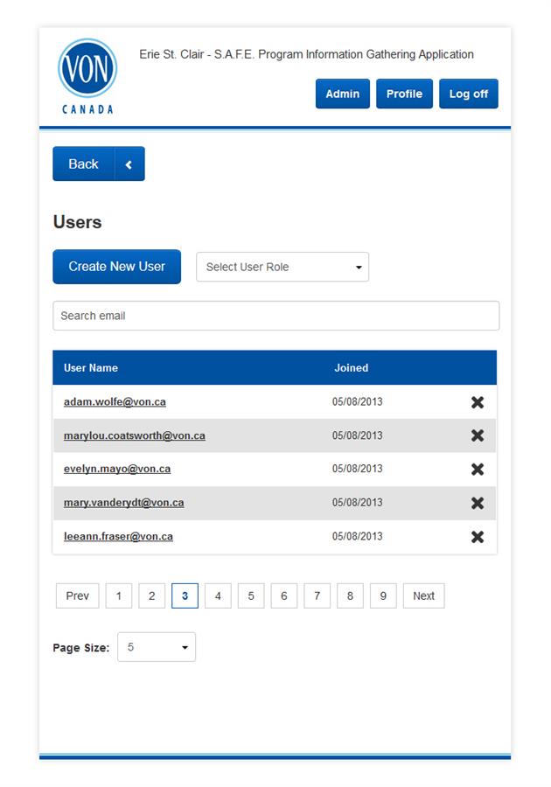Open the Admin section

[343, 94]
